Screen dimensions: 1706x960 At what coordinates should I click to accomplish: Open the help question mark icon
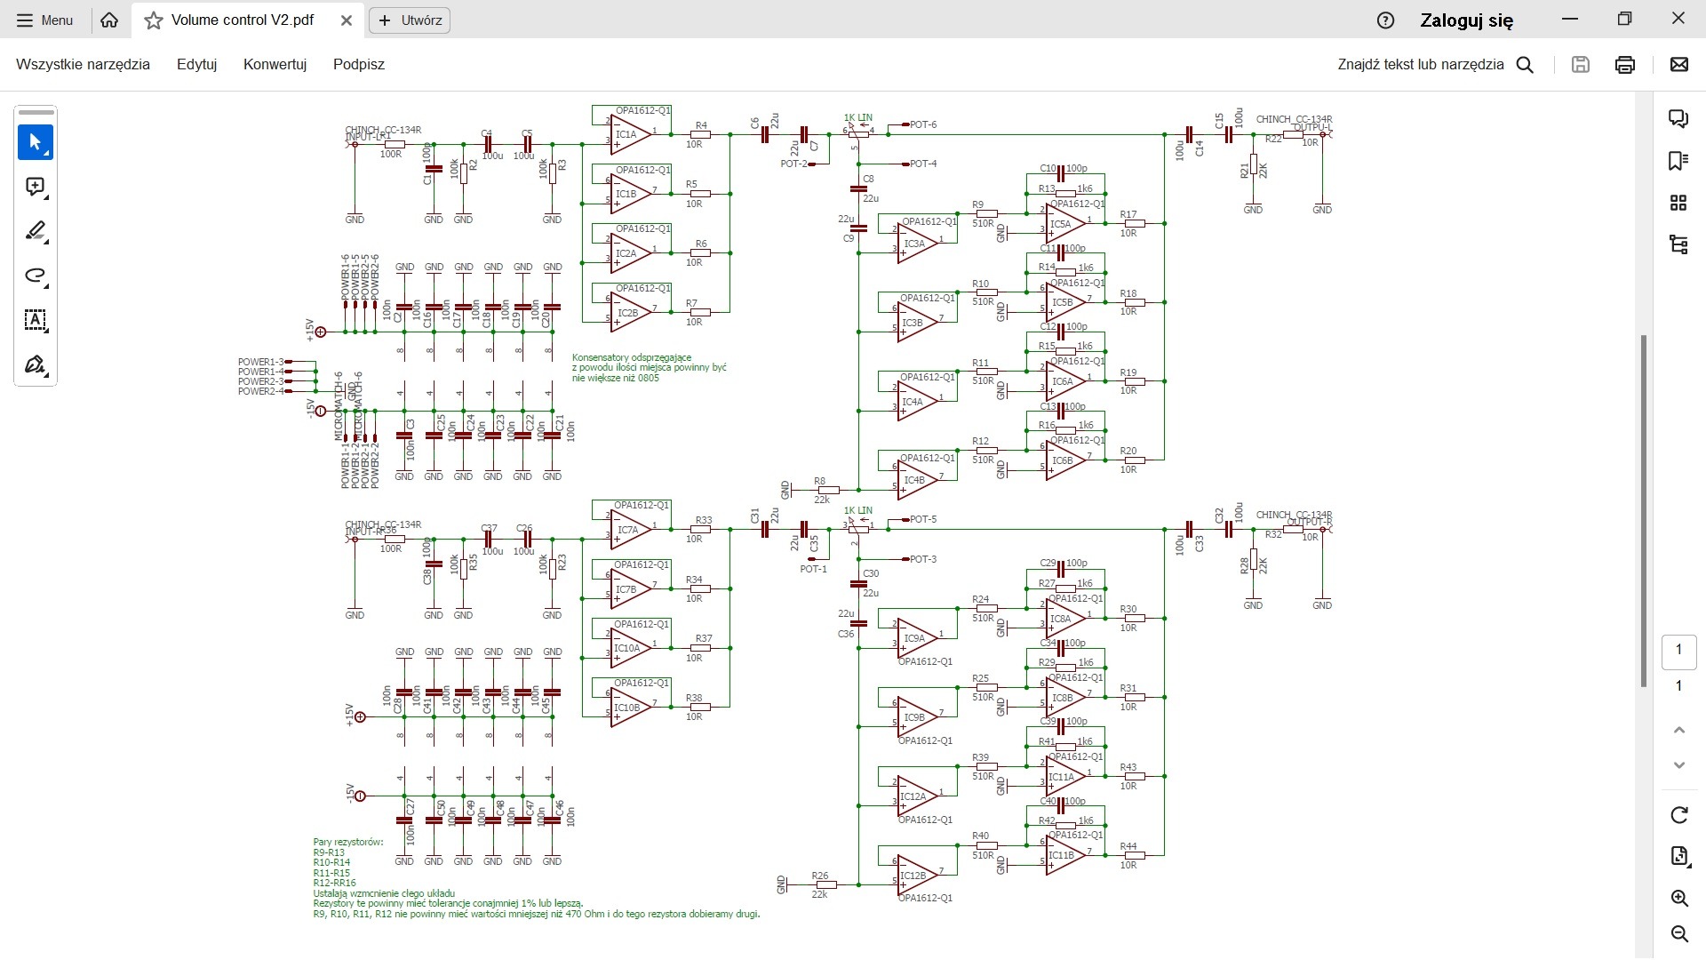1385,20
